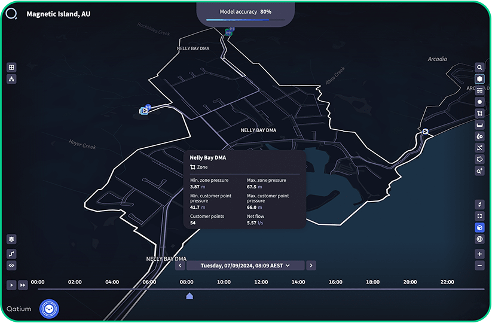Click the search magnifier icon in right toolbar

pyautogui.click(x=479, y=68)
